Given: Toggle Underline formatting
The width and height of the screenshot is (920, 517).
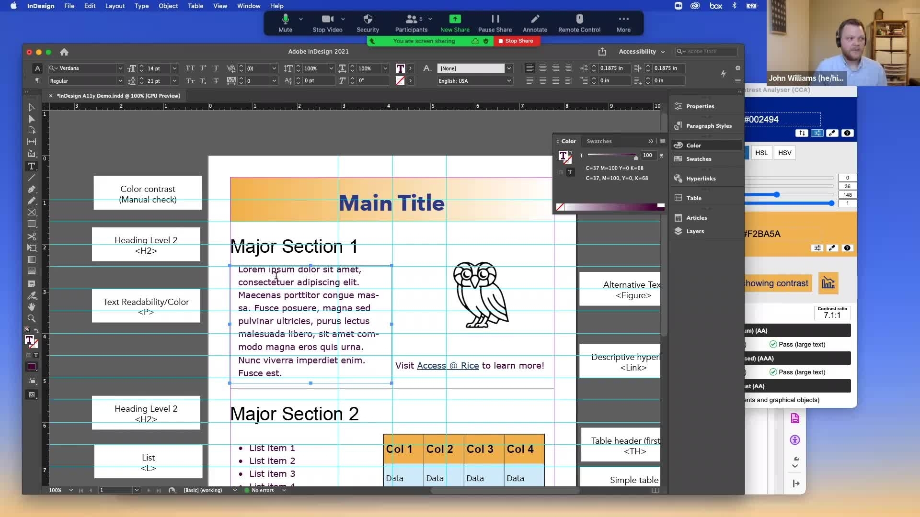Looking at the screenshot, I should click(x=216, y=68).
